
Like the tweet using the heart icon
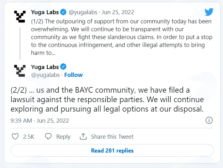point(15,136)
